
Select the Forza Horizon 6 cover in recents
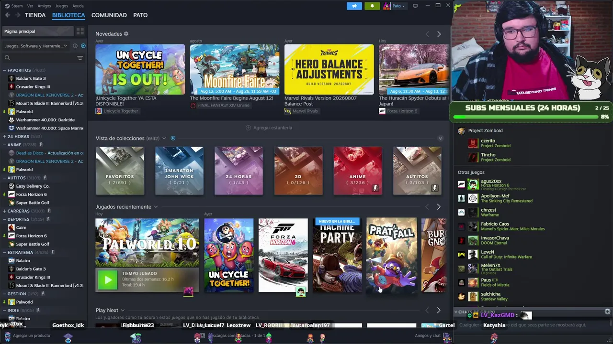(x=283, y=255)
